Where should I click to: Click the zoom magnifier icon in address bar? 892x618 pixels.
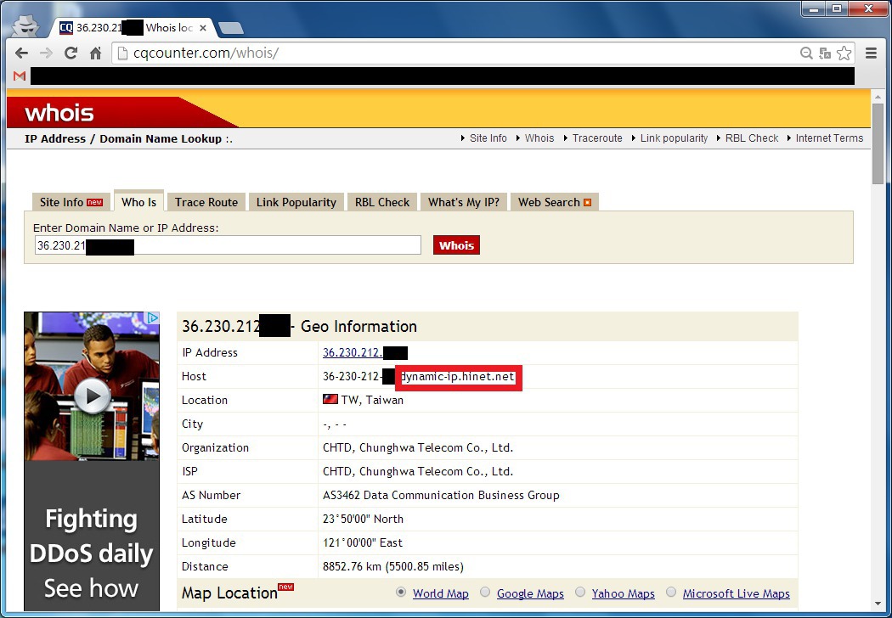coord(806,53)
